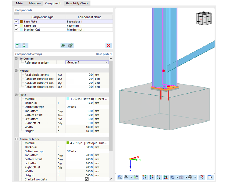Click the Plate Height value 180.0
The width and height of the screenshot is (228, 182).
[79, 131]
